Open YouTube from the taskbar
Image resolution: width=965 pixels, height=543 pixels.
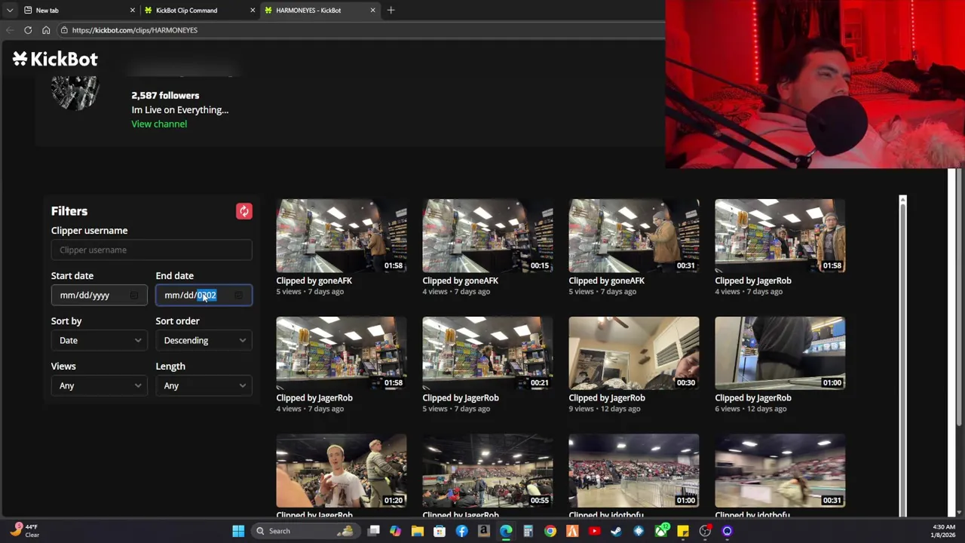coord(594,531)
